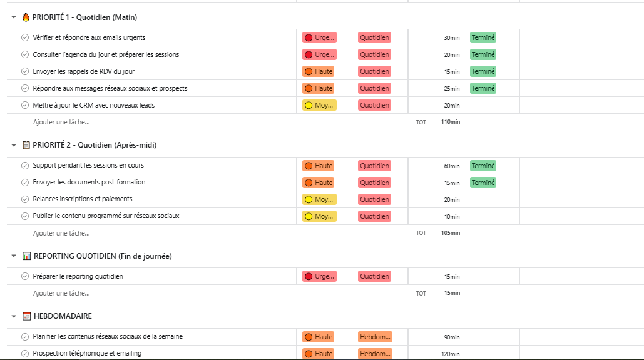Screen dimensions: 644x360
Task: Open task 'Relances inscriptions et paiements'
Action: coord(83,199)
